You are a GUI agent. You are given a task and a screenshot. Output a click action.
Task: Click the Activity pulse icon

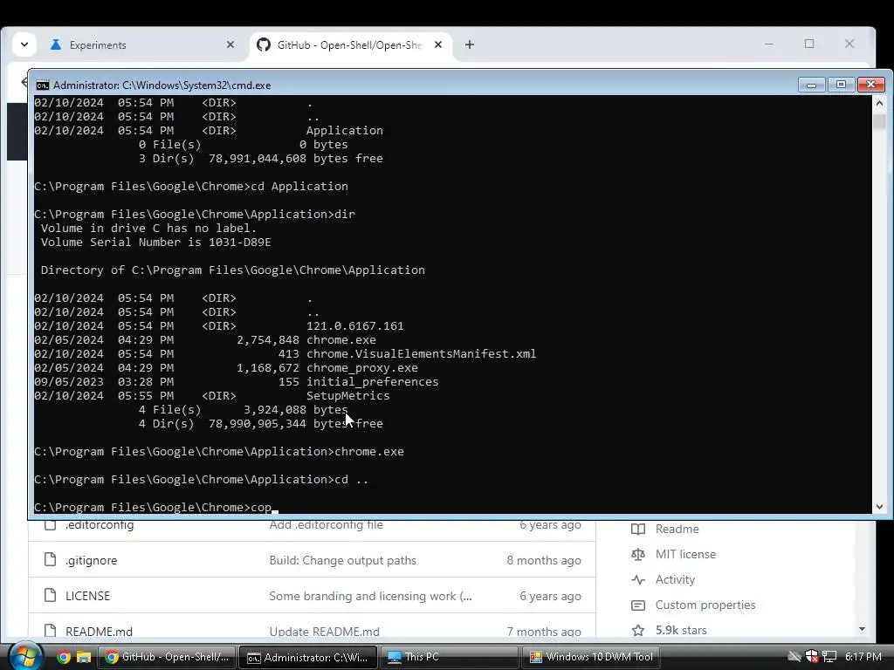(638, 580)
